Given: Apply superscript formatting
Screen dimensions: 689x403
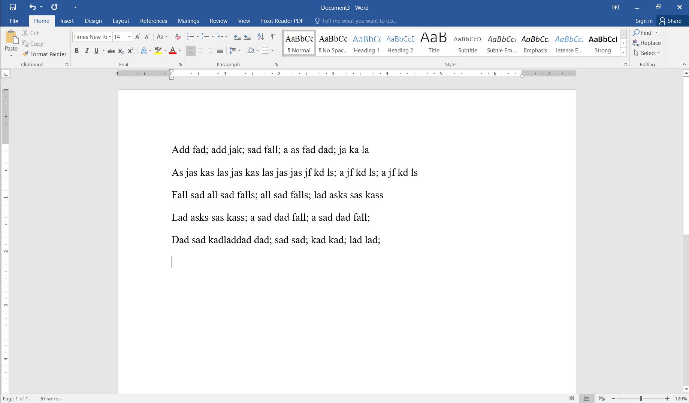Looking at the screenshot, I should pos(130,51).
